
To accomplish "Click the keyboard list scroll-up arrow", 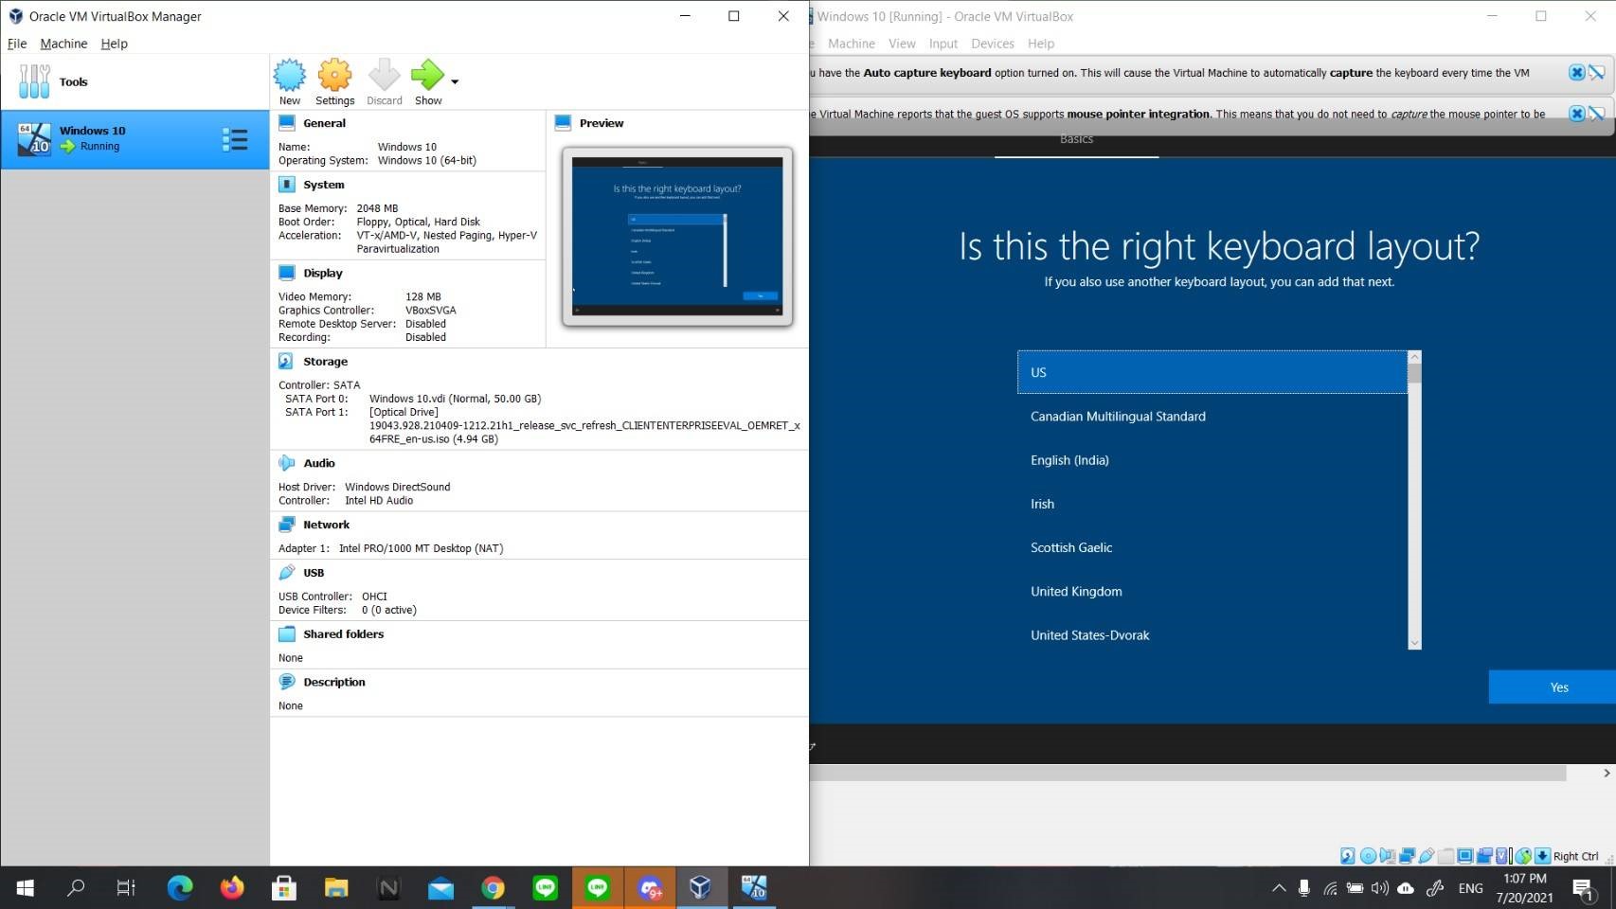I will pyautogui.click(x=1415, y=357).
